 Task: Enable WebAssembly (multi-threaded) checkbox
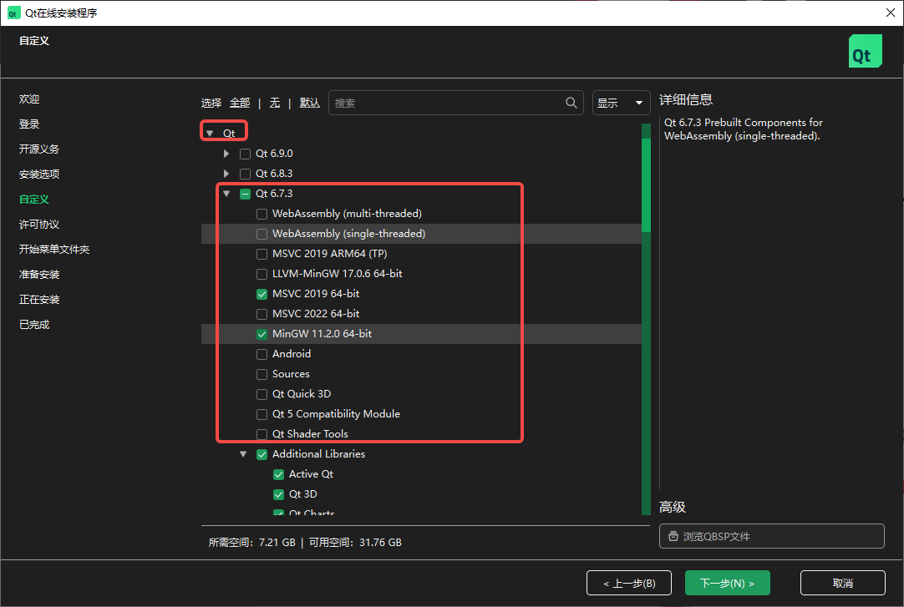[262, 215]
